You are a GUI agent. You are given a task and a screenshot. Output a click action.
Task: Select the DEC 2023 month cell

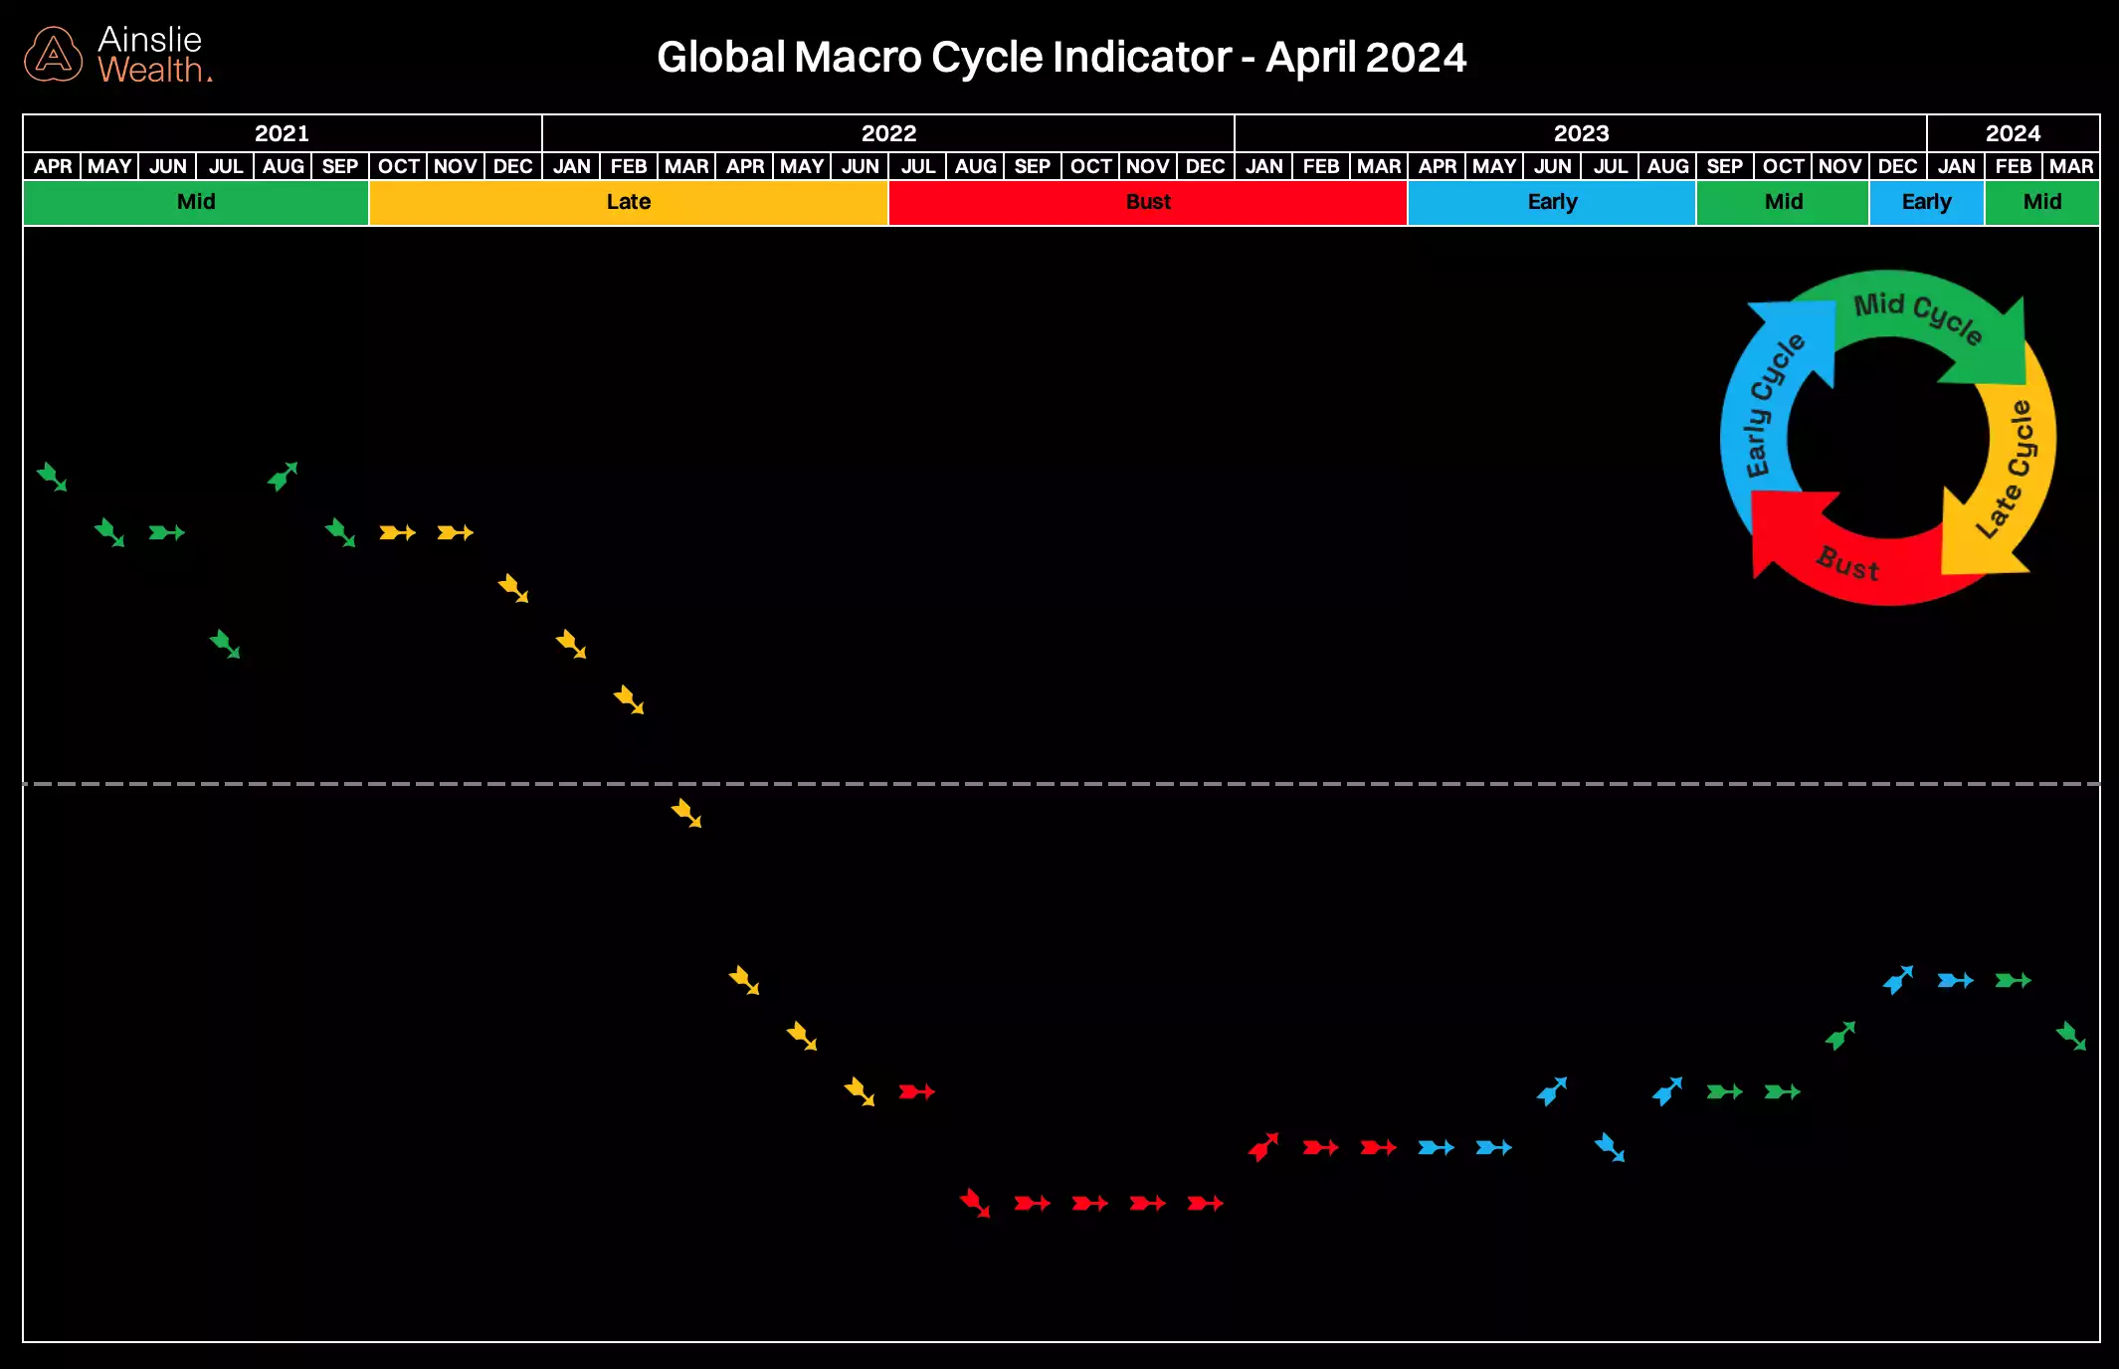coord(1897,166)
